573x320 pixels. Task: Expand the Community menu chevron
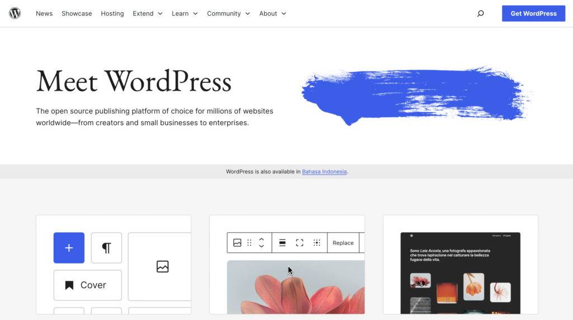pyautogui.click(x=248, y=13)
